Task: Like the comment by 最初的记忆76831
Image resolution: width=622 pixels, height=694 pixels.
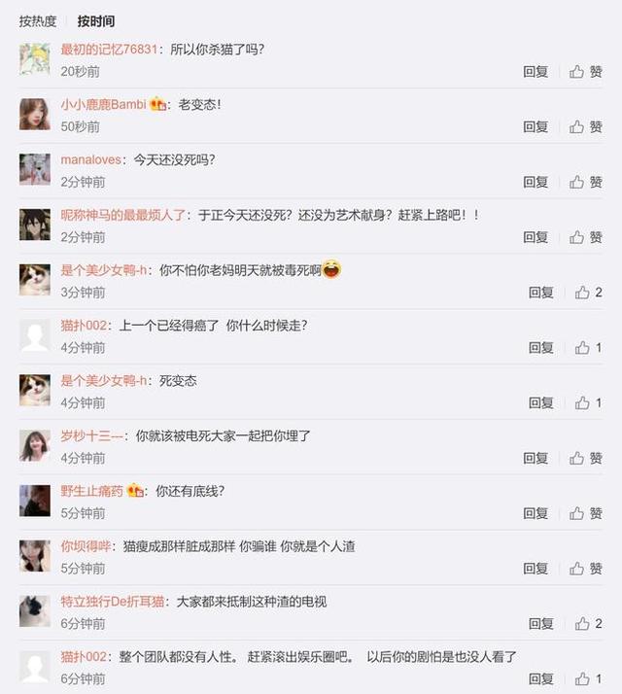Action: click(x=585, y=72)
